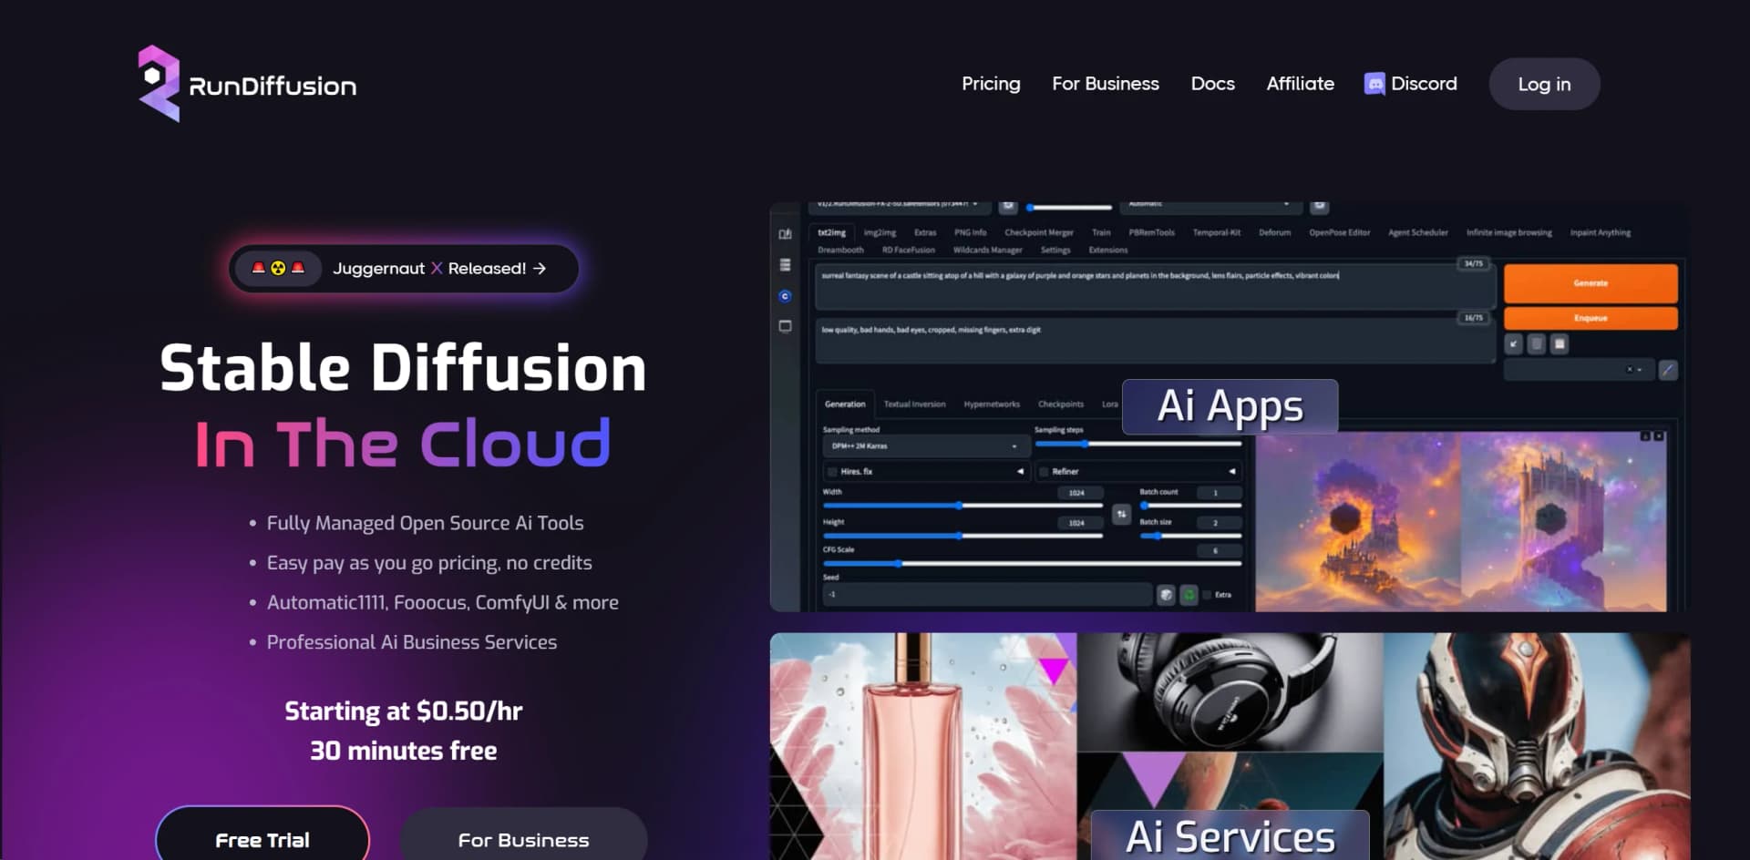1750x860 pixels.
Task: Click the blue circular C sidebar icon
Action: point(785,296)
